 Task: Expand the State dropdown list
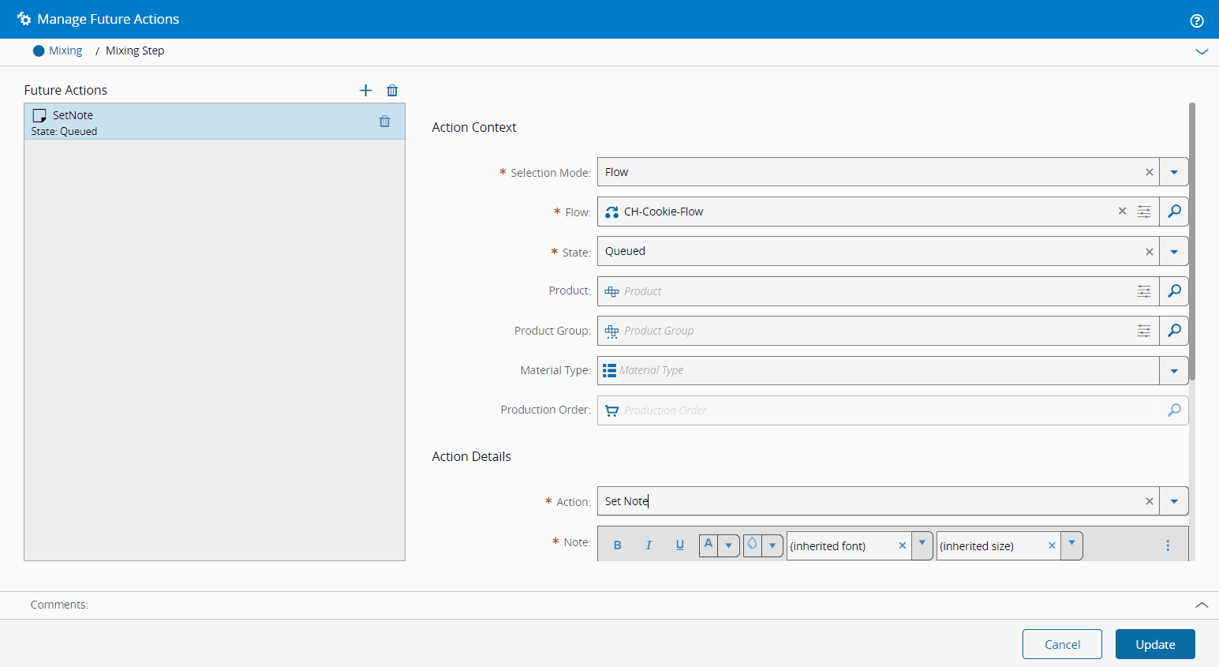(x=1174, y=252)
